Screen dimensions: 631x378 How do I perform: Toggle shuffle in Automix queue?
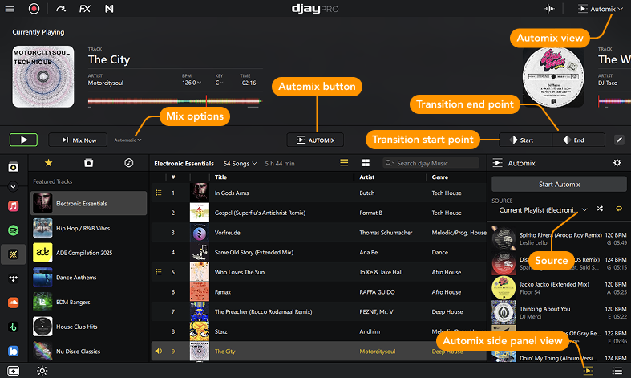(x=601, y=209)
